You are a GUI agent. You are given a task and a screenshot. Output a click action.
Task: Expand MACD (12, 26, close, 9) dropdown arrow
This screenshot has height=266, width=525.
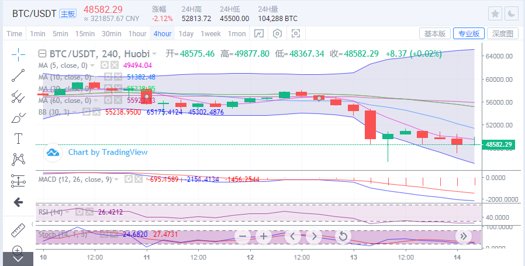point(116,179)
